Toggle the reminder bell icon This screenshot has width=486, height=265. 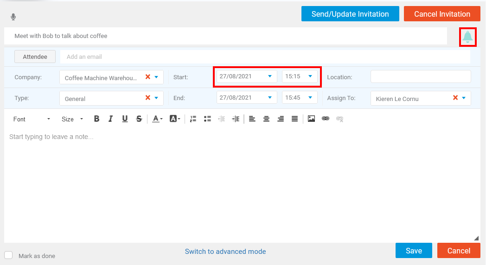pyautogui.click(x=467, y=37)
